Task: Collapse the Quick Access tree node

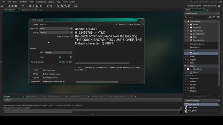Action: [185, 21]
